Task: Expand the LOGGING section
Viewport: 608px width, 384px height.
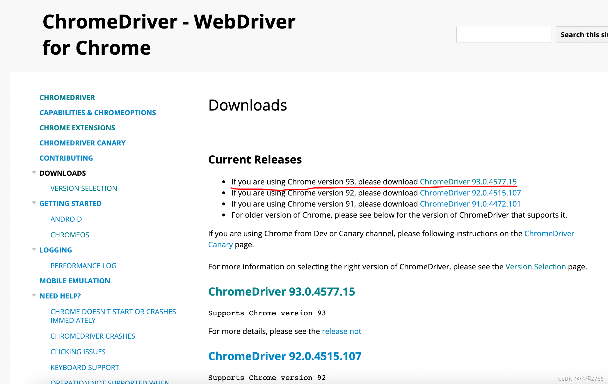Action: (34, 250)
